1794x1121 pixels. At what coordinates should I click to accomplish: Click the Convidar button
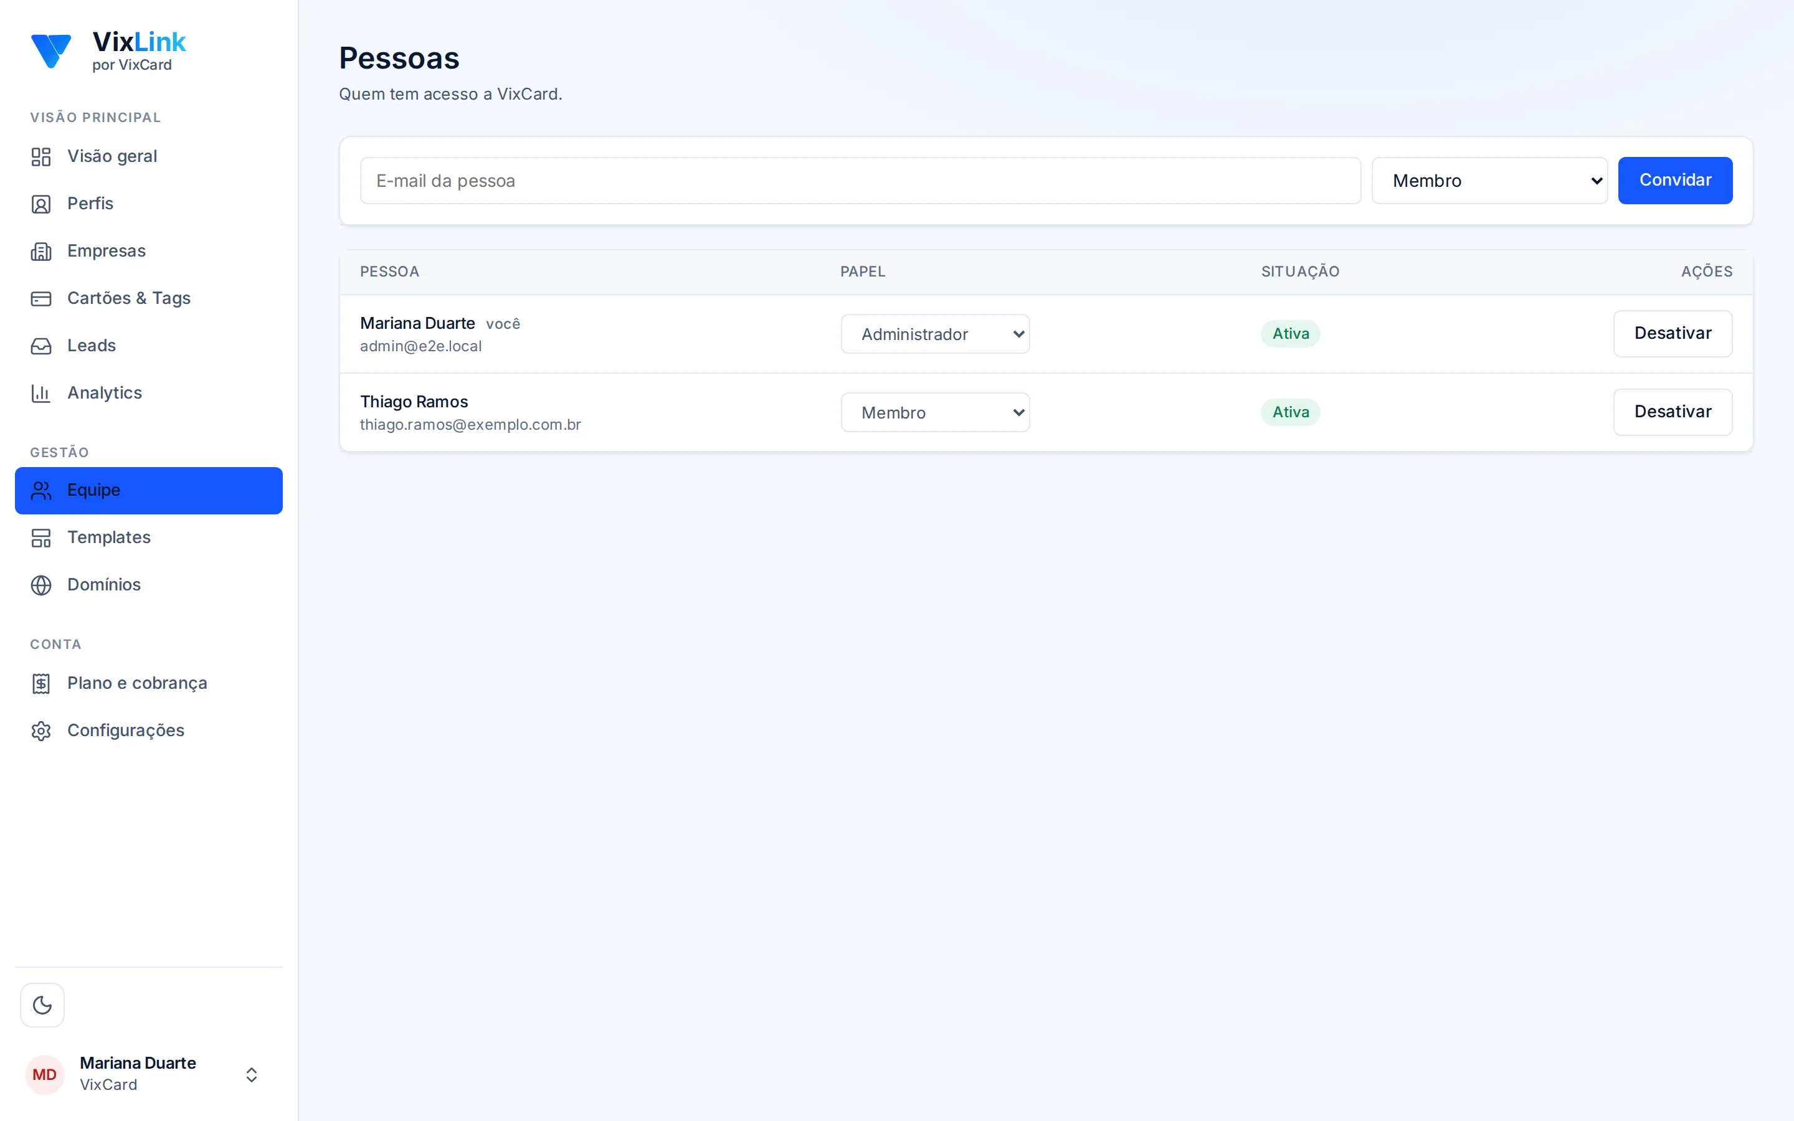(x=1674, y=180)
